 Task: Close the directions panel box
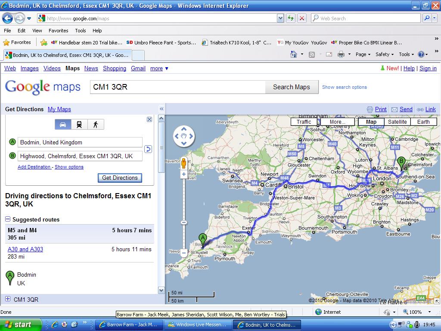coord(149,119)
